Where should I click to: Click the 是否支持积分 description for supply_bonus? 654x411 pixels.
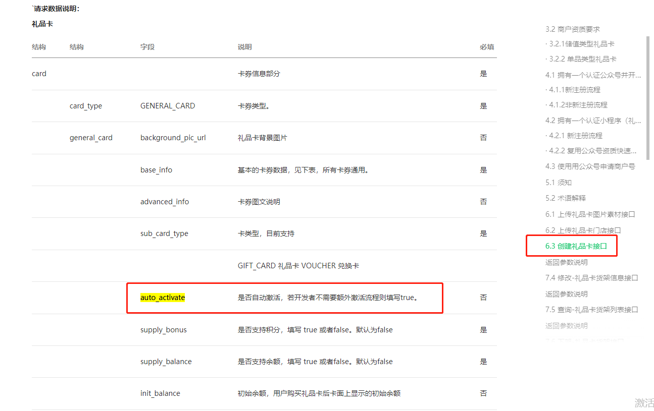tap(315, 330)
